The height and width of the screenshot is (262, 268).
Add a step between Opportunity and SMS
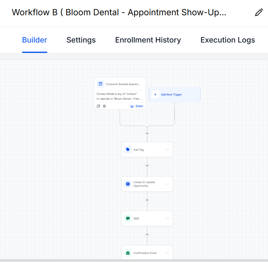(x=147, y=200)
